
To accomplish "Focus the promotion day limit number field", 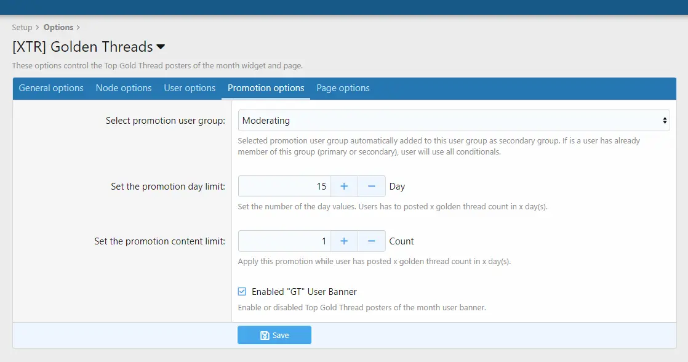I will pyautogui.click(x=284, y=186).
